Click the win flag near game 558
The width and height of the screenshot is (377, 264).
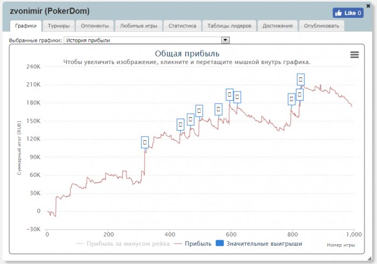[x=218, y=110]
